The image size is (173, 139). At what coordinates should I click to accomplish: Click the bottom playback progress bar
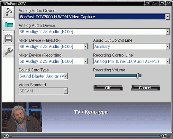tap(86, 136)
